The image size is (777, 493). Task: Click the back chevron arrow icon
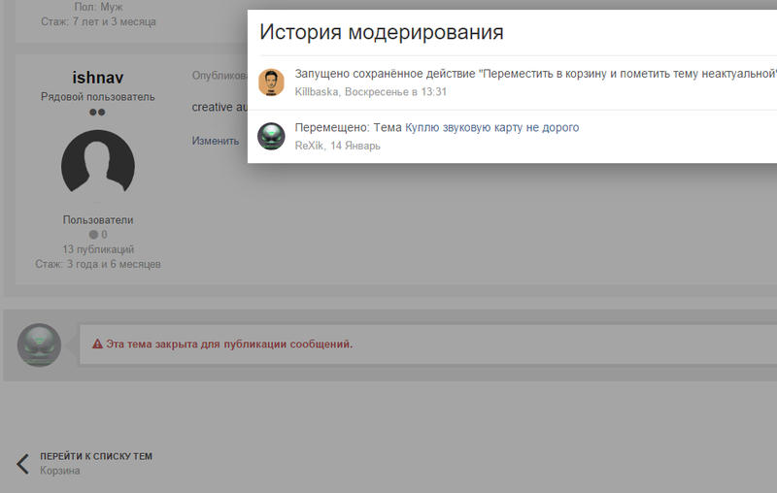click(x=22, y=463)
